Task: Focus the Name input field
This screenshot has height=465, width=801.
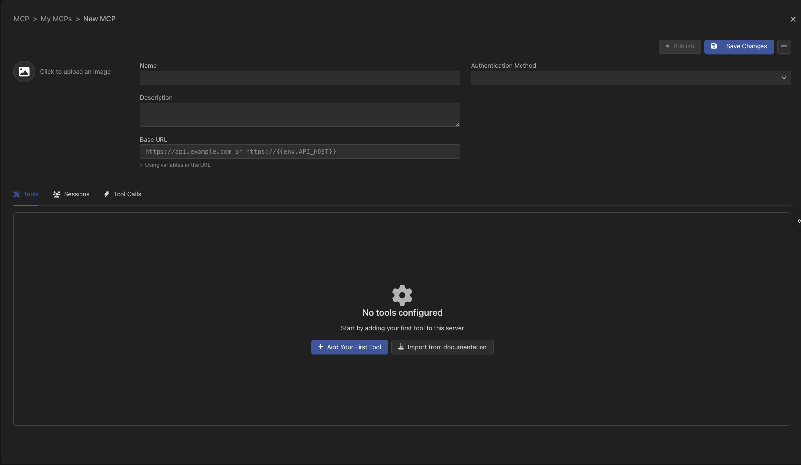Action: [300, 78]
